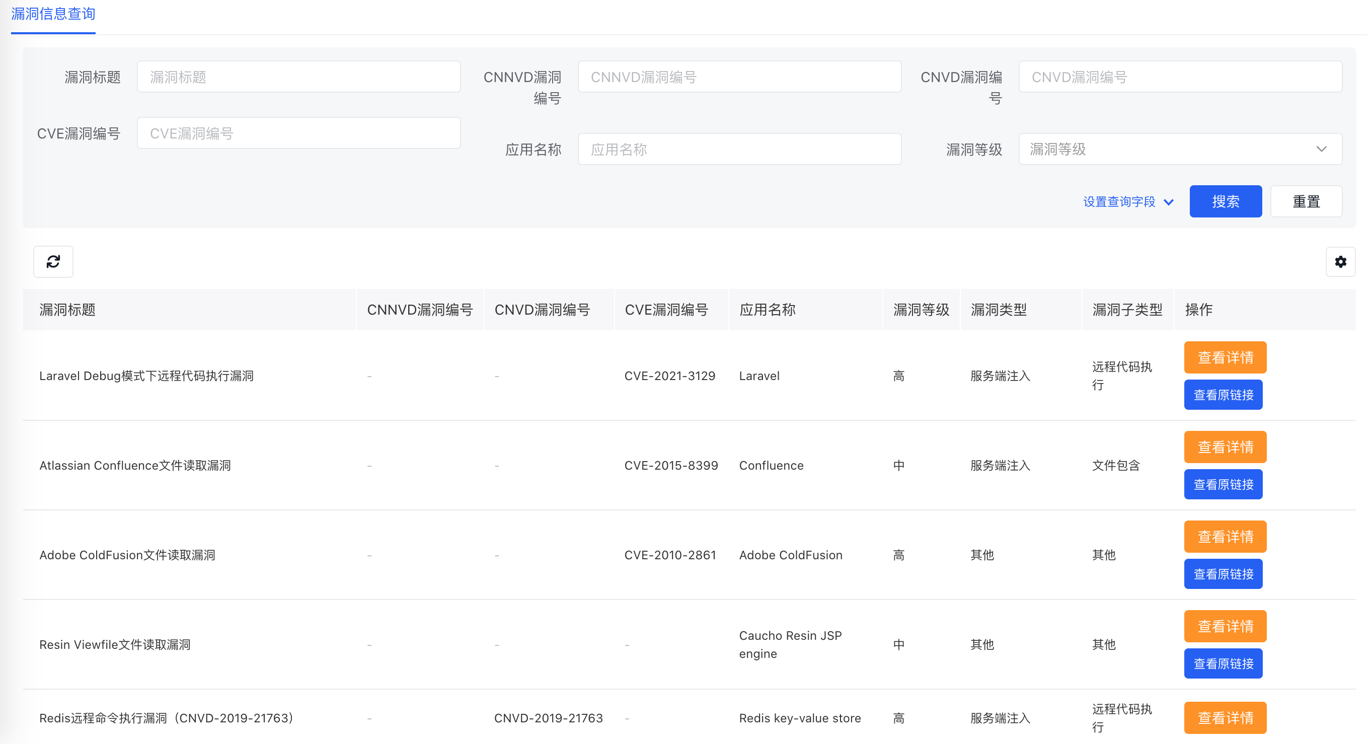Focus the CNNVD漏洞编号 input field

[x=739, y=77]
